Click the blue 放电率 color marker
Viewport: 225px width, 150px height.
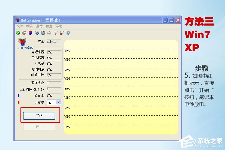pos(19,96)
